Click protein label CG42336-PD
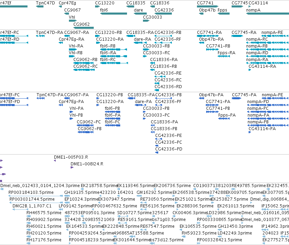This screenshot has width=289, height=245. coord(169,149)
